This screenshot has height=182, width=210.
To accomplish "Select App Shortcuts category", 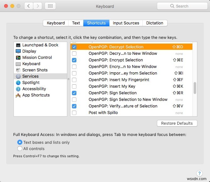I will click(x=40, y=95).
